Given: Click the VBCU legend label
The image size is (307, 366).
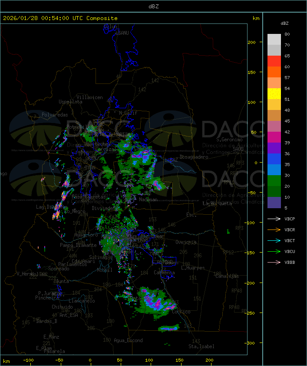Looking at the screenshot, I should point(290,252).
